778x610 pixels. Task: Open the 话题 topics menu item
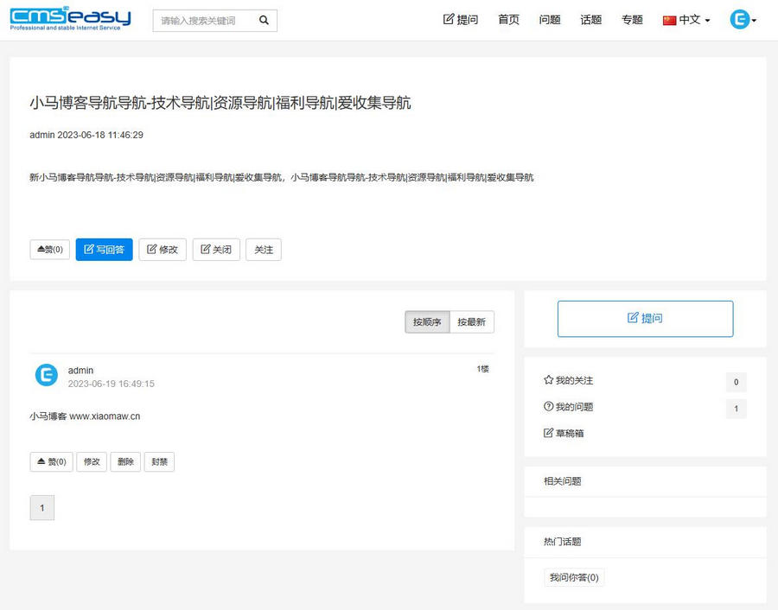(x=590, y=20)
